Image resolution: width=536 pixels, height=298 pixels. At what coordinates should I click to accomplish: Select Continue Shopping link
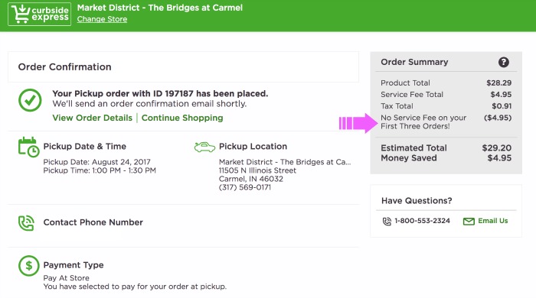pos(182,118)
